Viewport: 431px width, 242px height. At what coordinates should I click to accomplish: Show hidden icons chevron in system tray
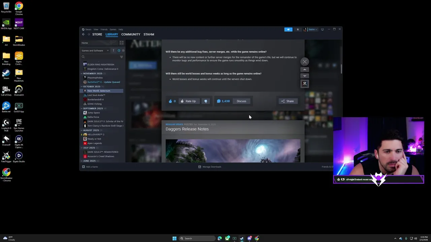pos(395,238)
